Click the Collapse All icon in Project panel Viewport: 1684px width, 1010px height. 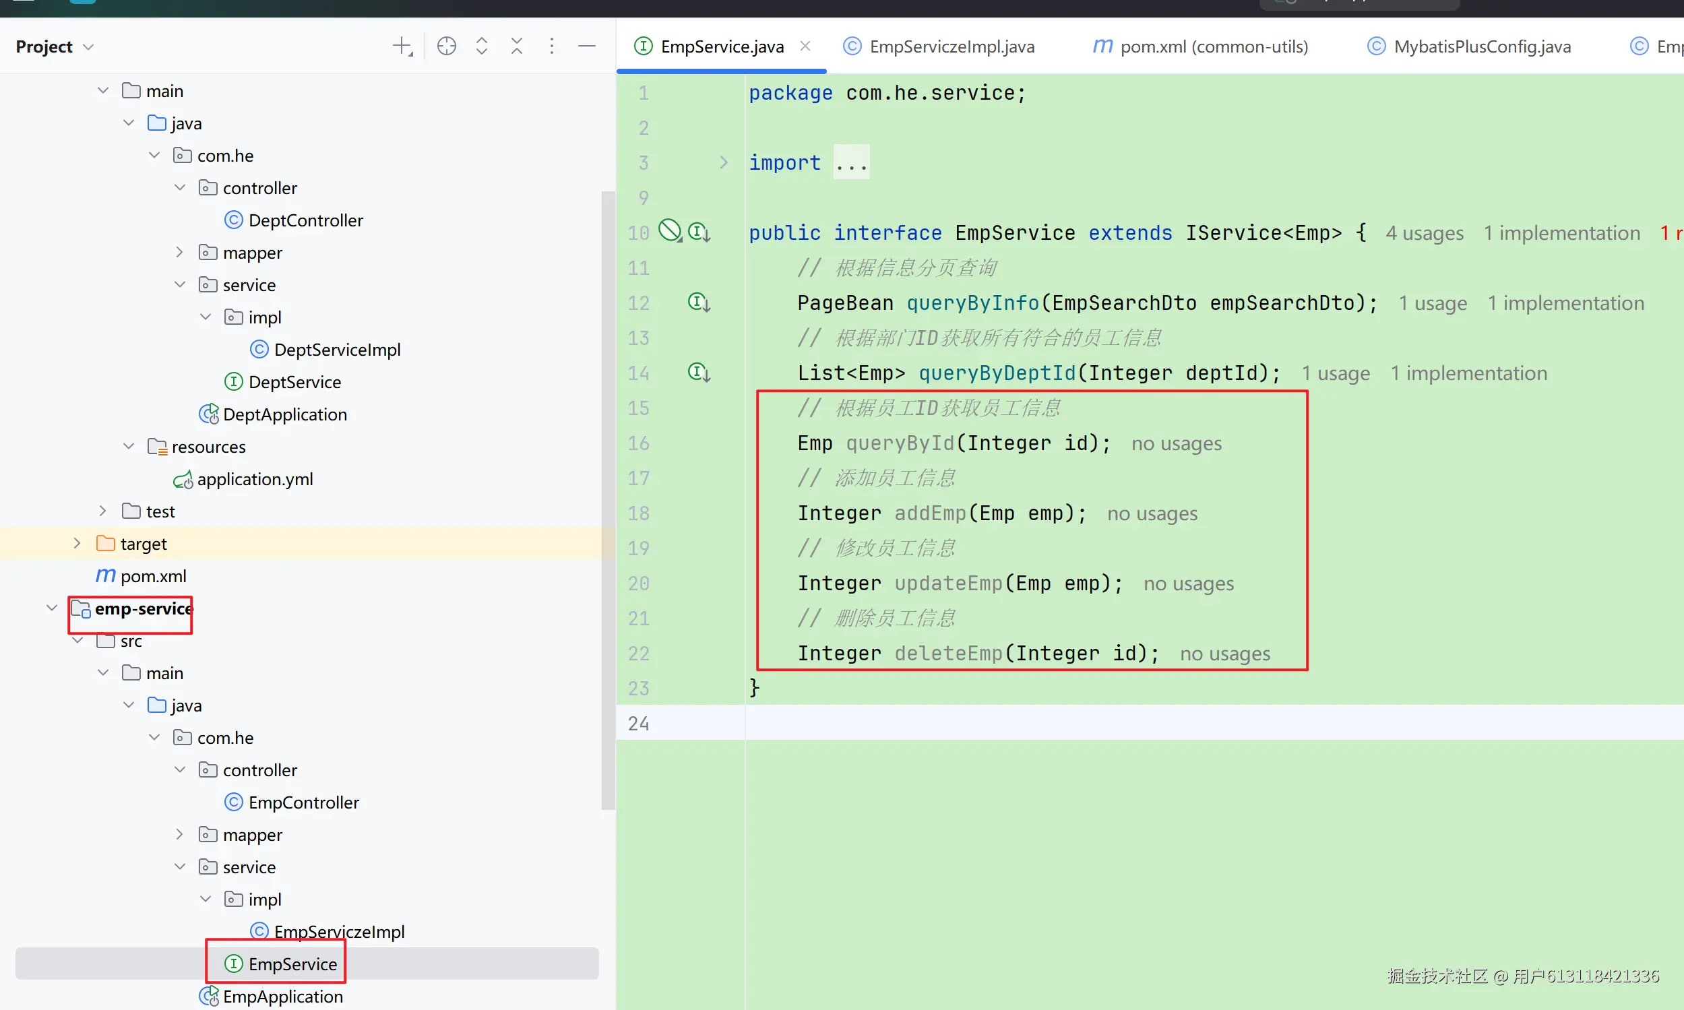tap(517, 46)
